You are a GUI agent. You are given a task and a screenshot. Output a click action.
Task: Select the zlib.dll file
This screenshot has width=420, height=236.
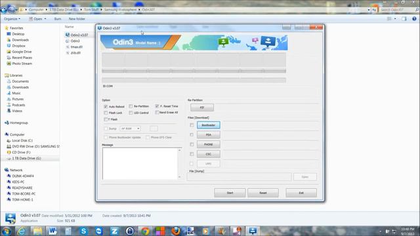73,52
